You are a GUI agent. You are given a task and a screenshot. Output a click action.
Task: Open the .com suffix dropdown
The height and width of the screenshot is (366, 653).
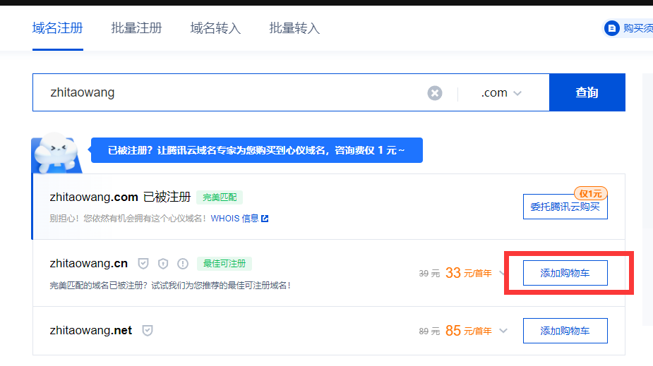pos(501,93)
